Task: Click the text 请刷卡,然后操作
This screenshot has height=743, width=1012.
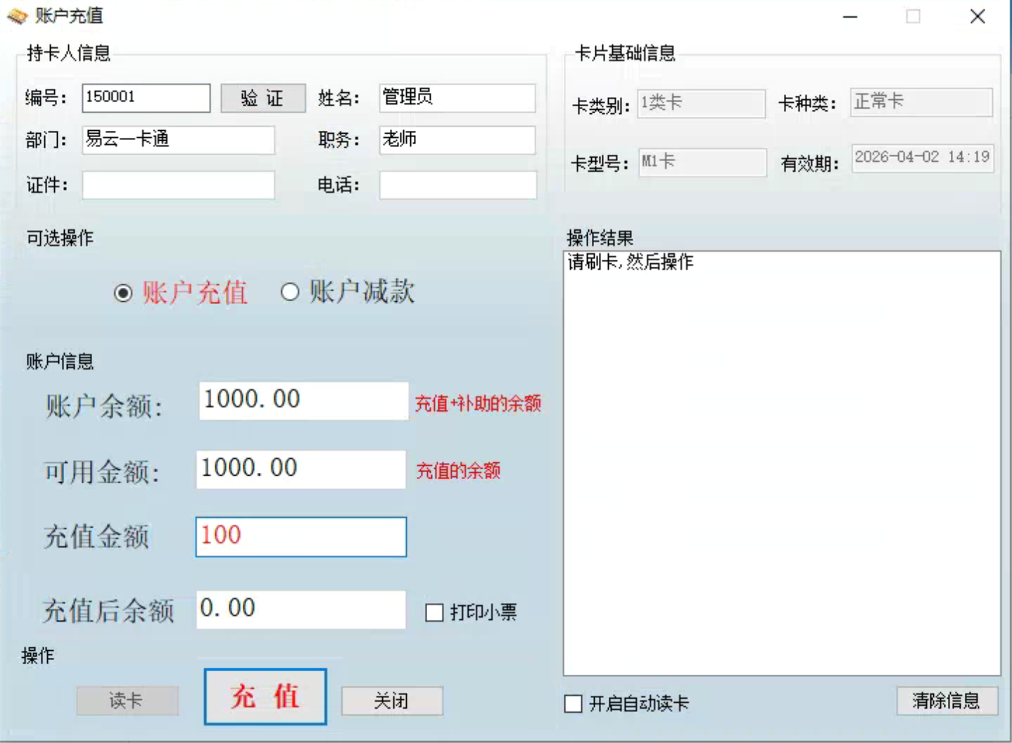Action: pyautogui.click(x=631, y=262)
